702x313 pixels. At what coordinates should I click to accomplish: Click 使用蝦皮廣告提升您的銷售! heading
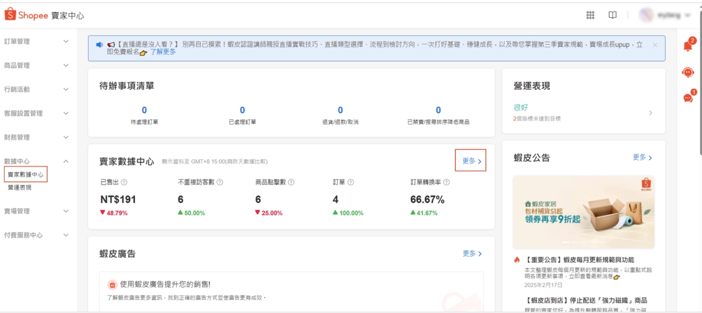click(x=165, y=284)
